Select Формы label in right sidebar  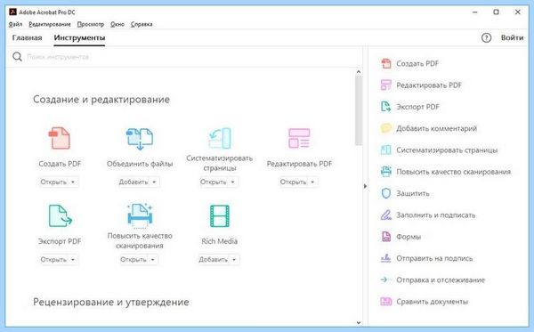tap(409, 237)
